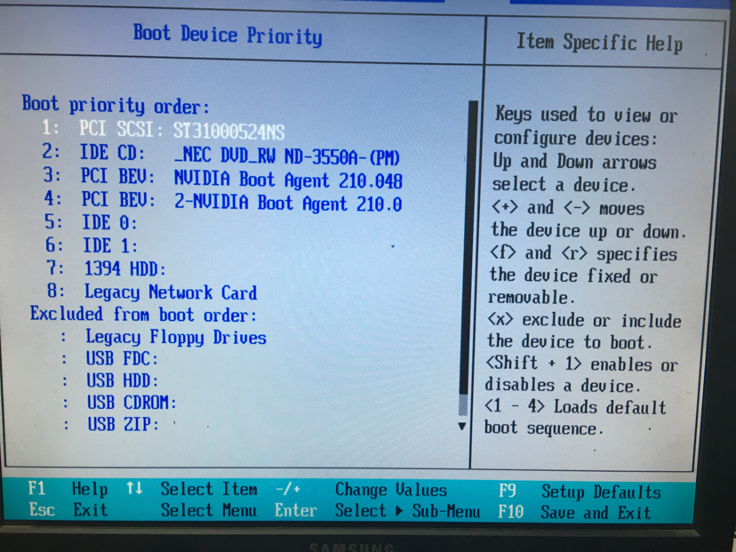The height and width of the screenshot is (552, 736).
Task: Select excluded USB HDD entry
Action: click(x=110, y=380)
